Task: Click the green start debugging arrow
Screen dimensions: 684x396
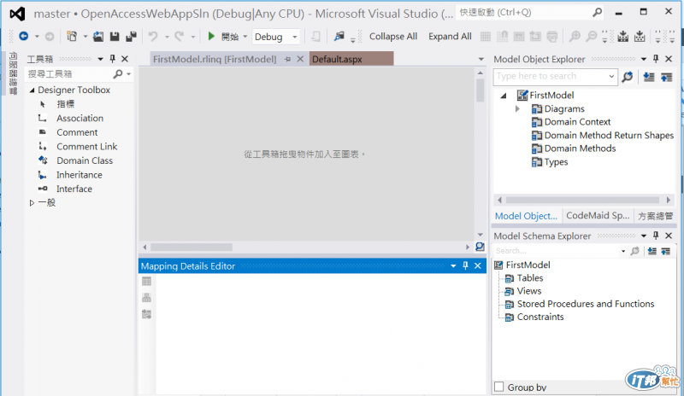Action: coord(211,36)
